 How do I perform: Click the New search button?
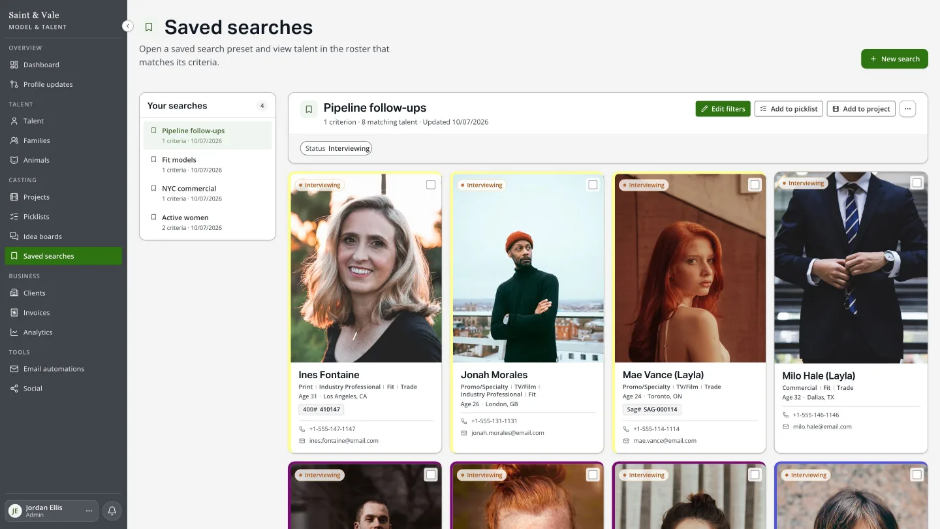click(894, 59)
